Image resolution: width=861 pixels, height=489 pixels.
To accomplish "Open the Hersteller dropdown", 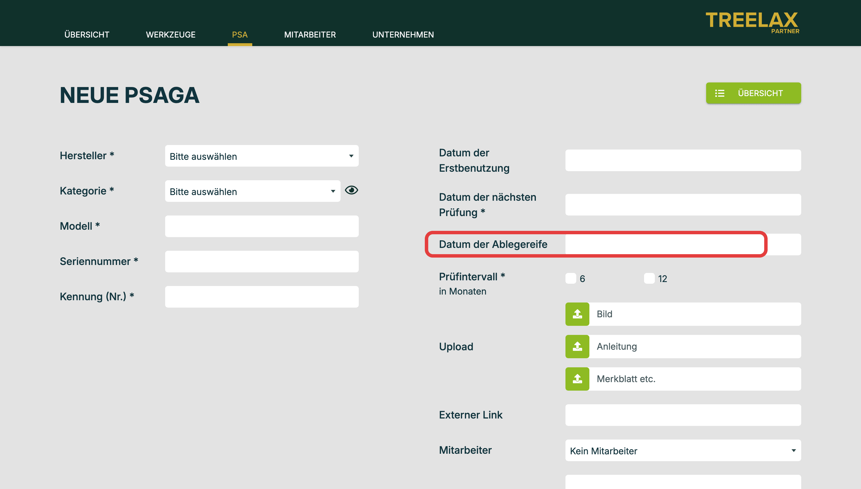I will click(262, 156).
